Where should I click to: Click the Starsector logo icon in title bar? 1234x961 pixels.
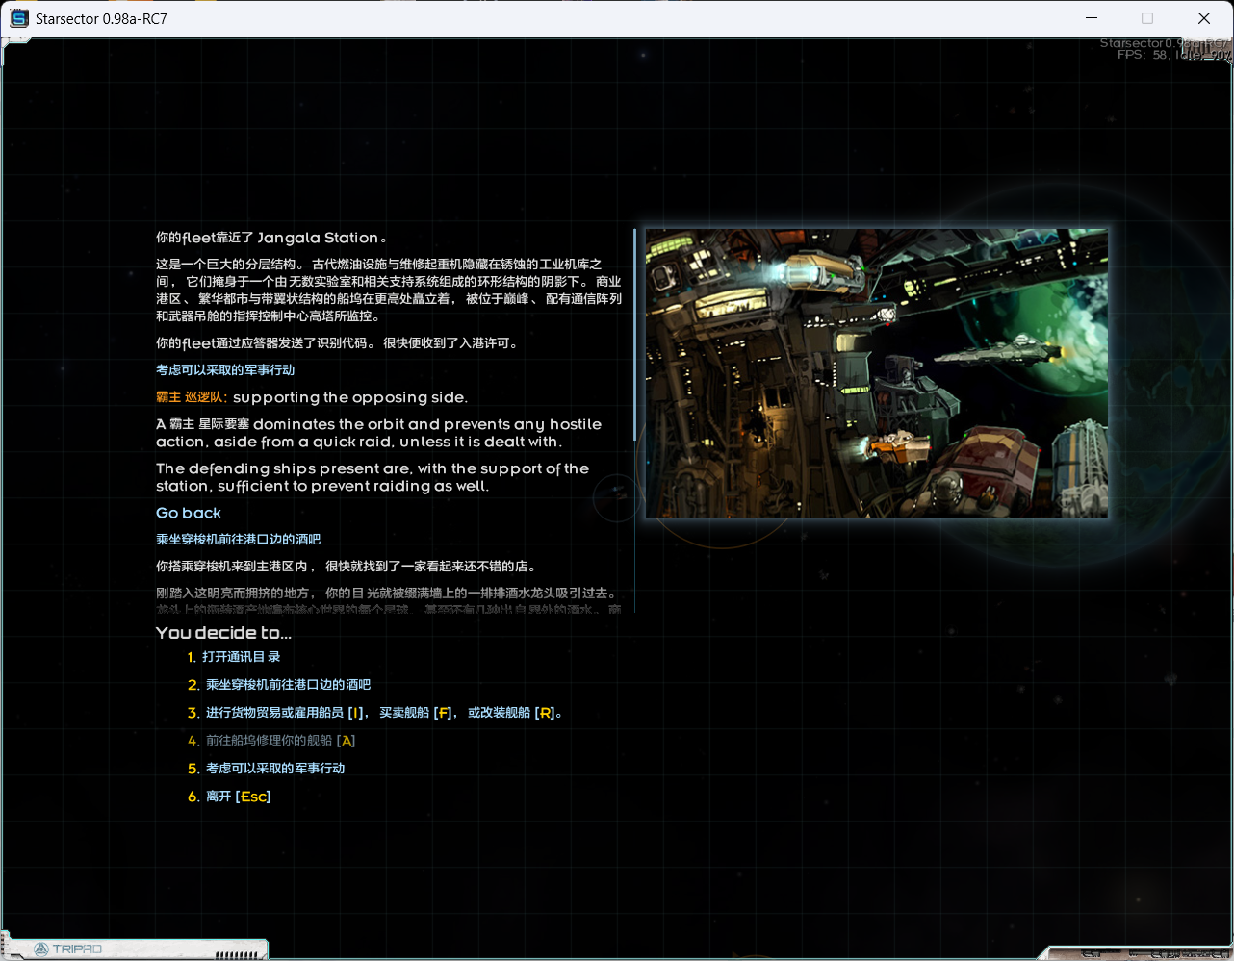(x=20, y=17)
